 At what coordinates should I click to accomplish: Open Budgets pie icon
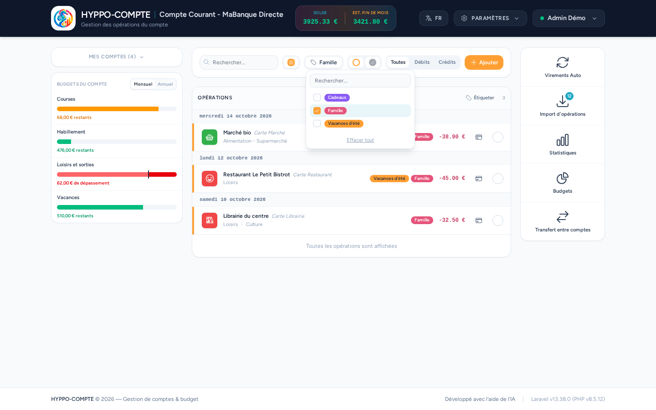[x=563, y=178]
